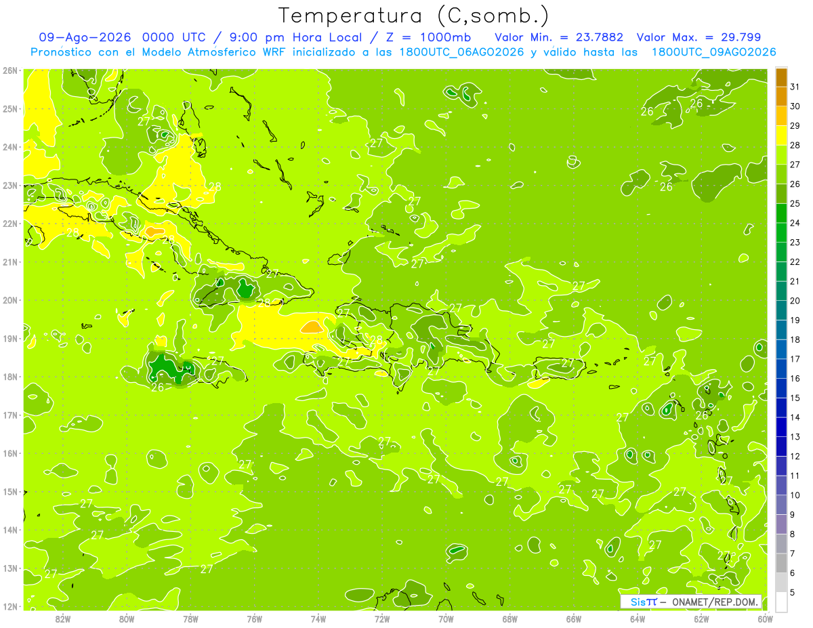Click the white legend swatch beside label 5
Screen dimensions: 813x628
point(781,602)
